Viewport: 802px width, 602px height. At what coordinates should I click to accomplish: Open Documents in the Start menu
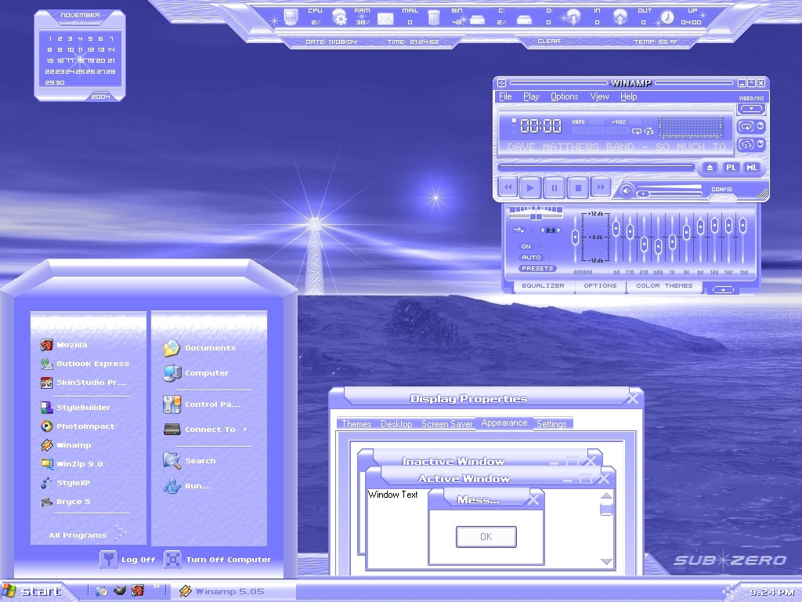click(x=200, y=347)
